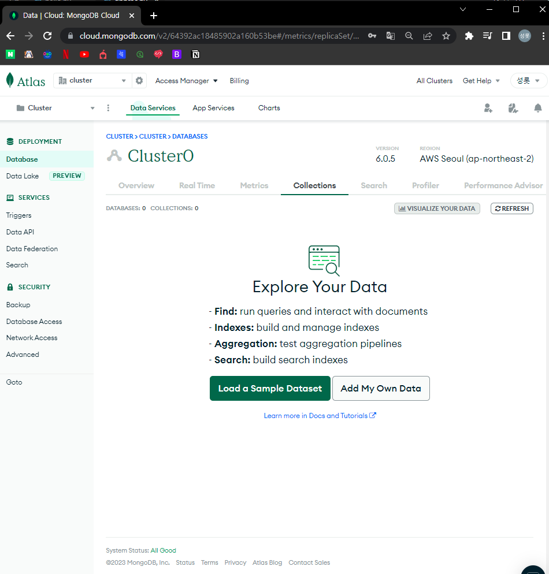Click the invite user icon

click(488, 108)
